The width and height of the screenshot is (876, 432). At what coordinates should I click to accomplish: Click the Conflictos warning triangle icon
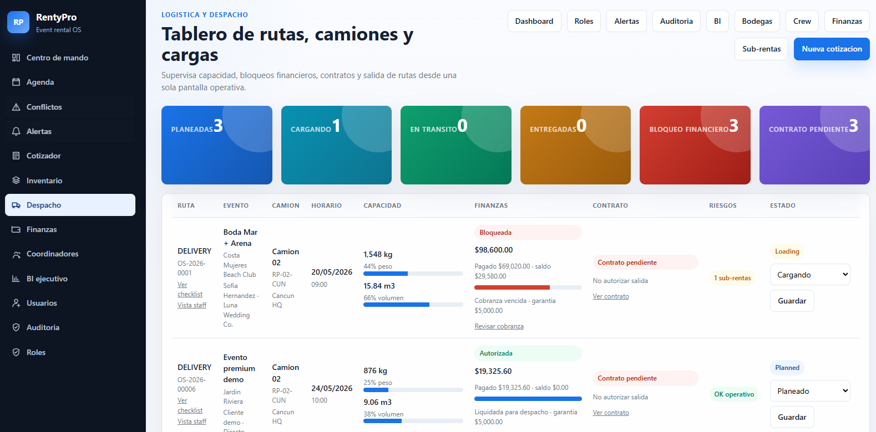(16, 107)
